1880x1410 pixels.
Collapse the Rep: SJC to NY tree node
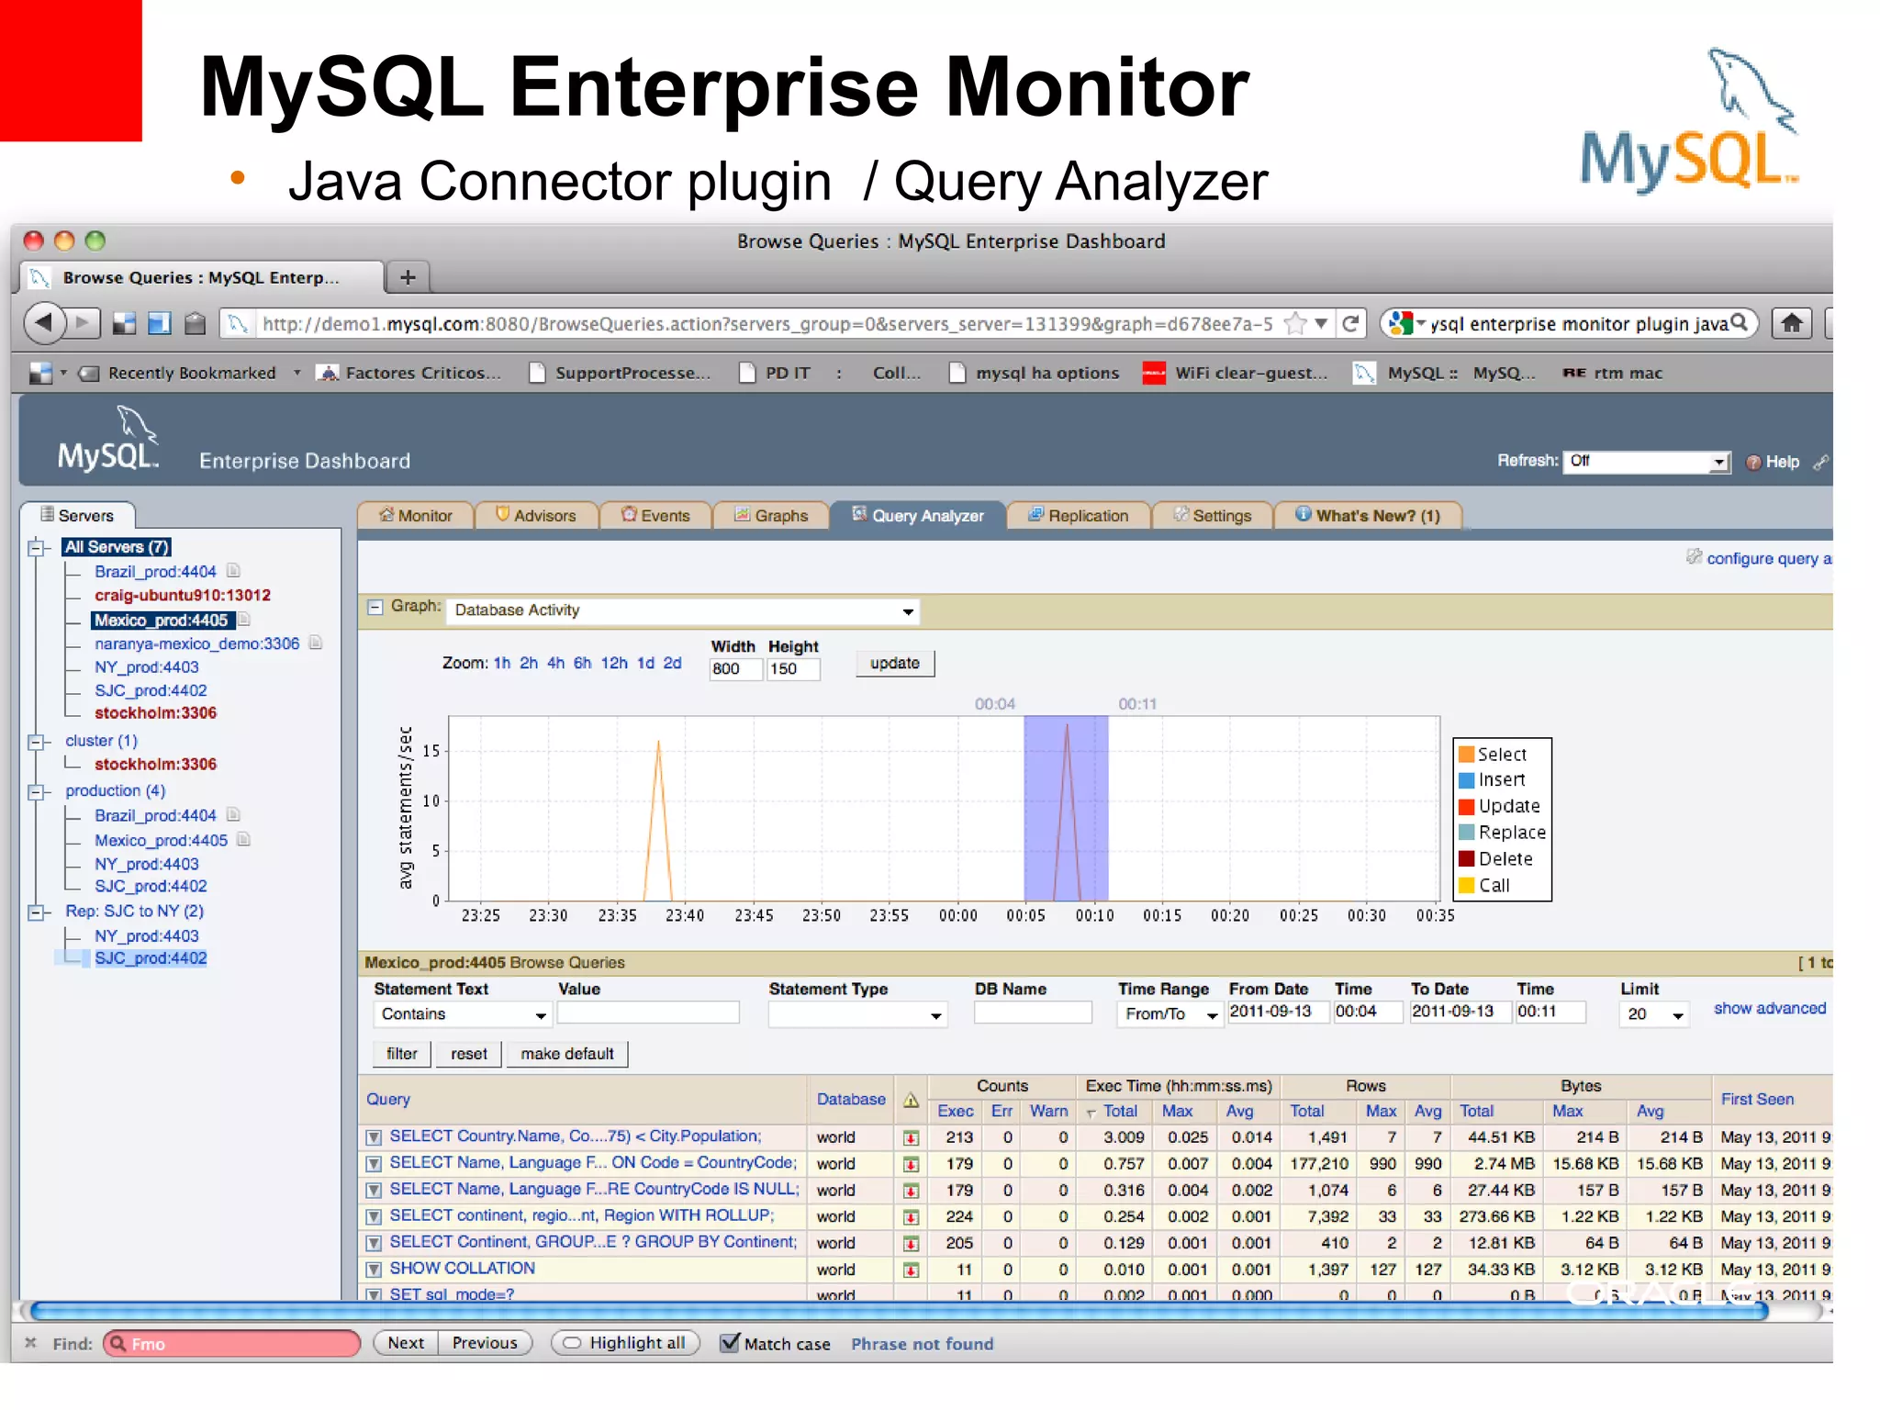tap(37, 912)
